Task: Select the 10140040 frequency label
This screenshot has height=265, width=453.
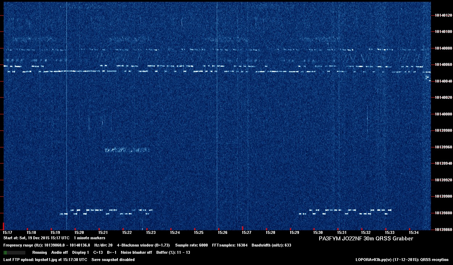Action: click(443, 81)
